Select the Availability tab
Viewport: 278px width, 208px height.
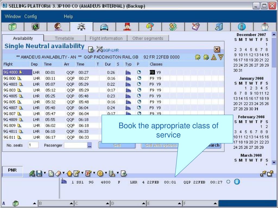pyautogui.click(x=23, y=38)
